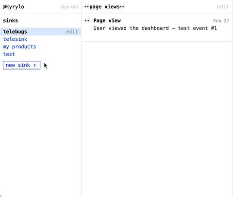Click the chevron arrow inside new sink button
233x197 pixels.
pyautogui.click(x=34, y=65)
